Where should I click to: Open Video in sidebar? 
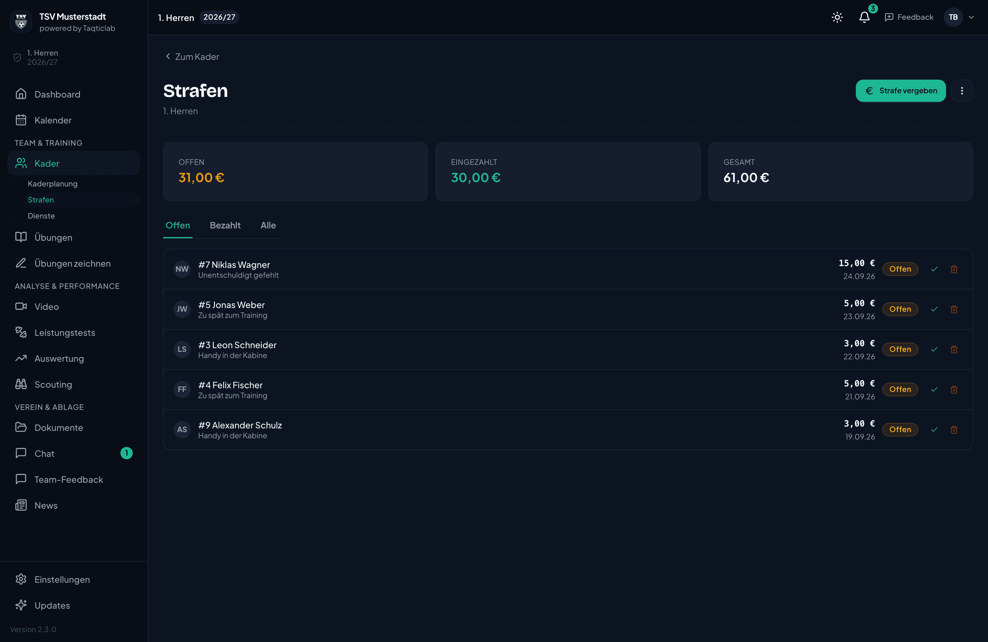(x=73, y=307)
